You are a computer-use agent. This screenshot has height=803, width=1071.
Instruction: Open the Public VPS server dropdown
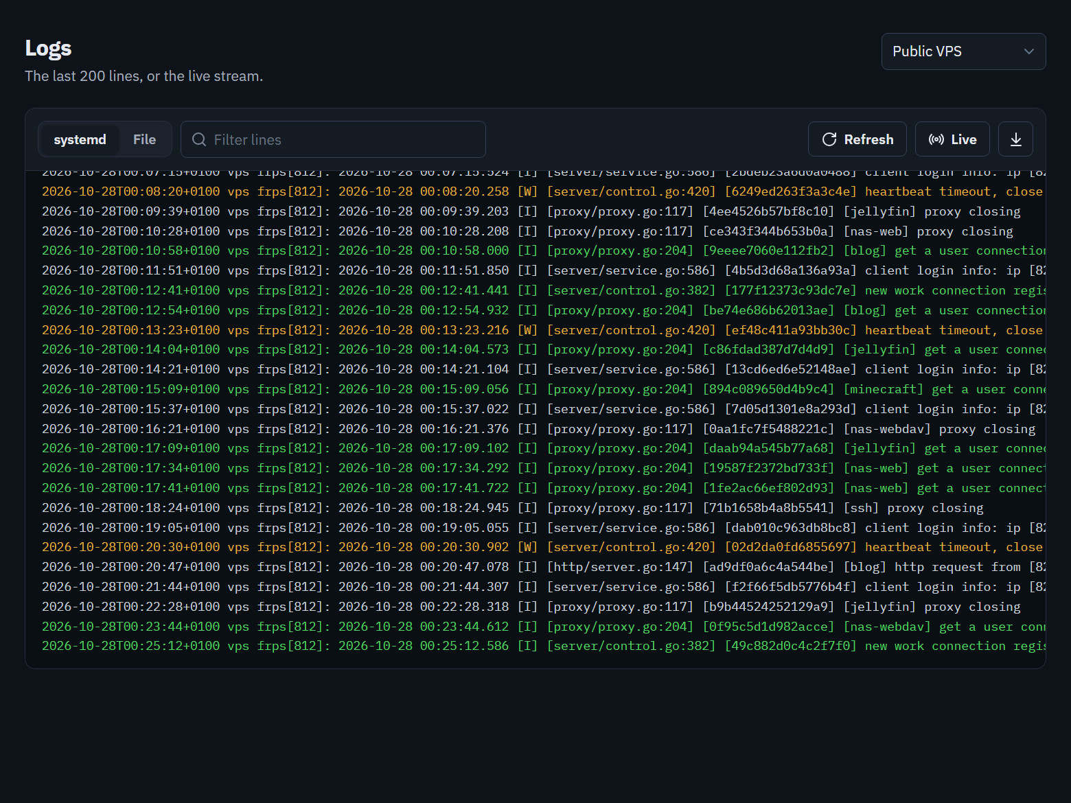pyautogui.click(x=963, y=51)
